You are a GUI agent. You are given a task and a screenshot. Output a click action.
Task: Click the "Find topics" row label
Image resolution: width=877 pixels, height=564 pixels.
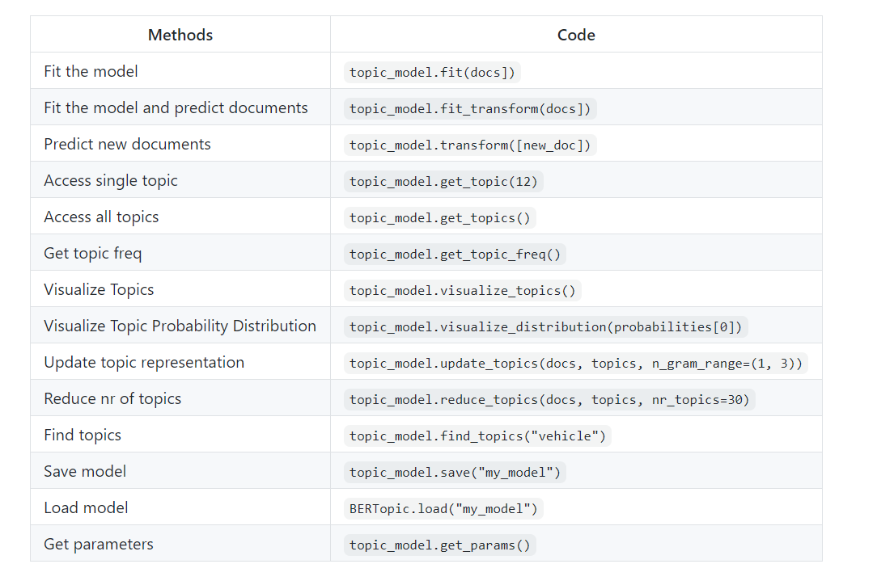[83, 435]
